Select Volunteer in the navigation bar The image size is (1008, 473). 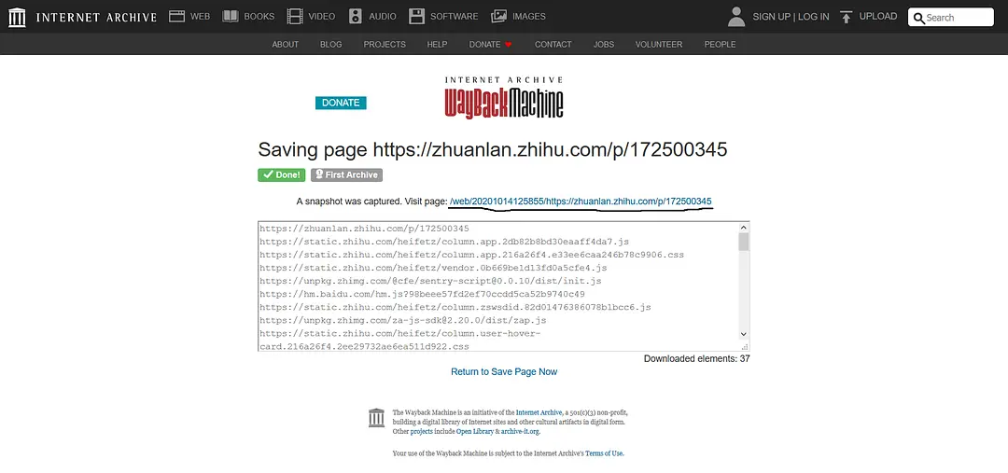(x=659, y=45)
